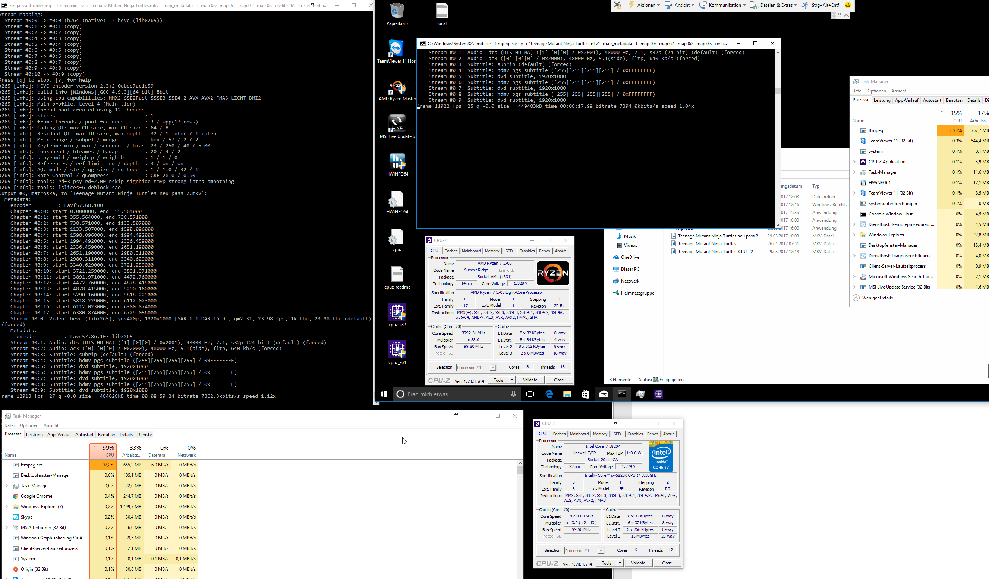The width and height of the screenshot is (989, 579).
Task: Open the Windows Start button
Action: pyautogui.click(x=384, y=394)
